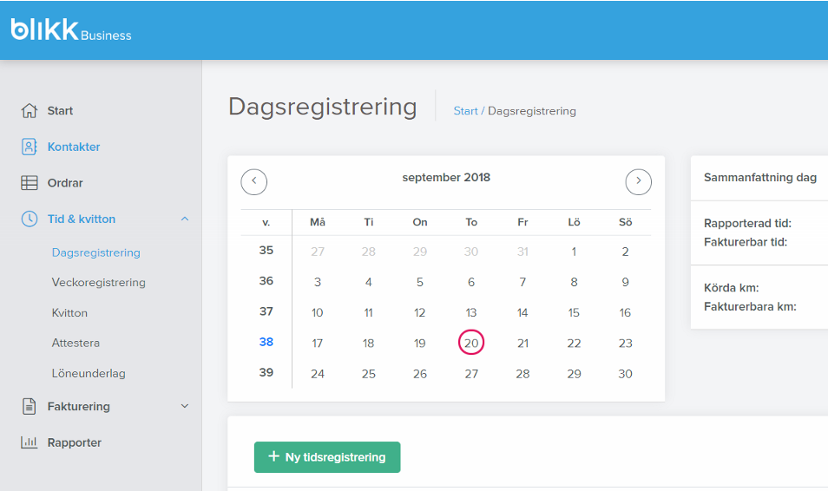This screenshot has height=491, width=828.
Task: Select September 1 in calendar
Action: point(574,252)
